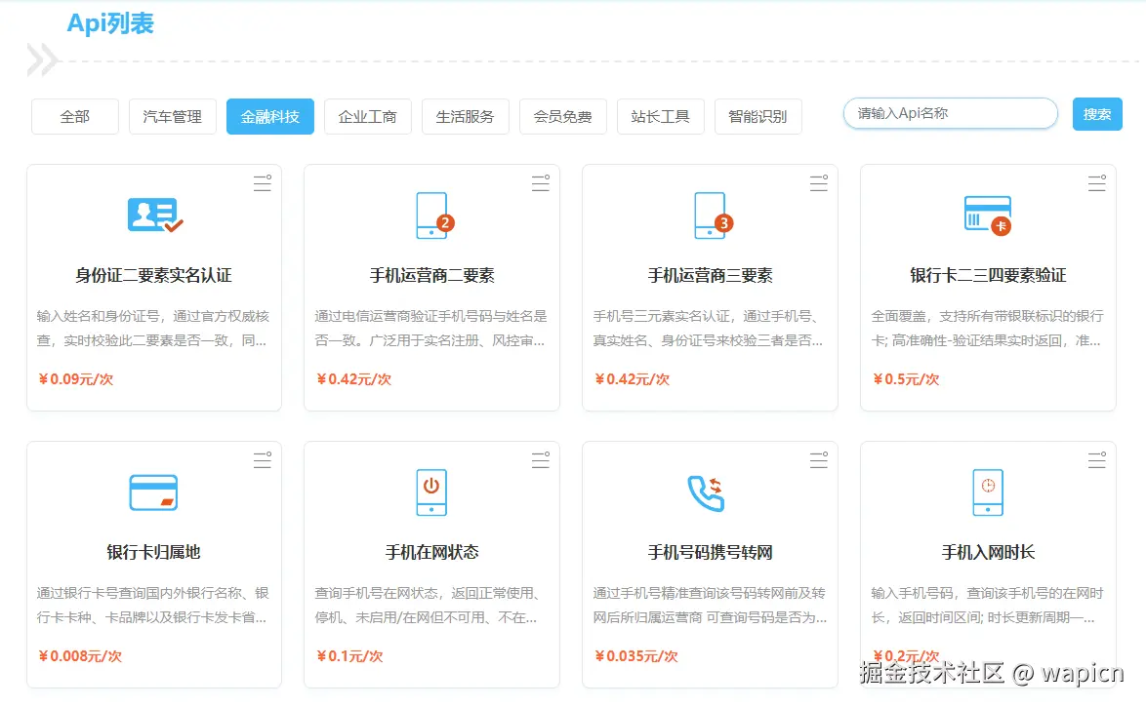The width and height of the screenshot is (1146, 708).
Task: Open the corner menu on the 银行卡归属地 card
Action: pyautogui.click(x=262, y=460)
